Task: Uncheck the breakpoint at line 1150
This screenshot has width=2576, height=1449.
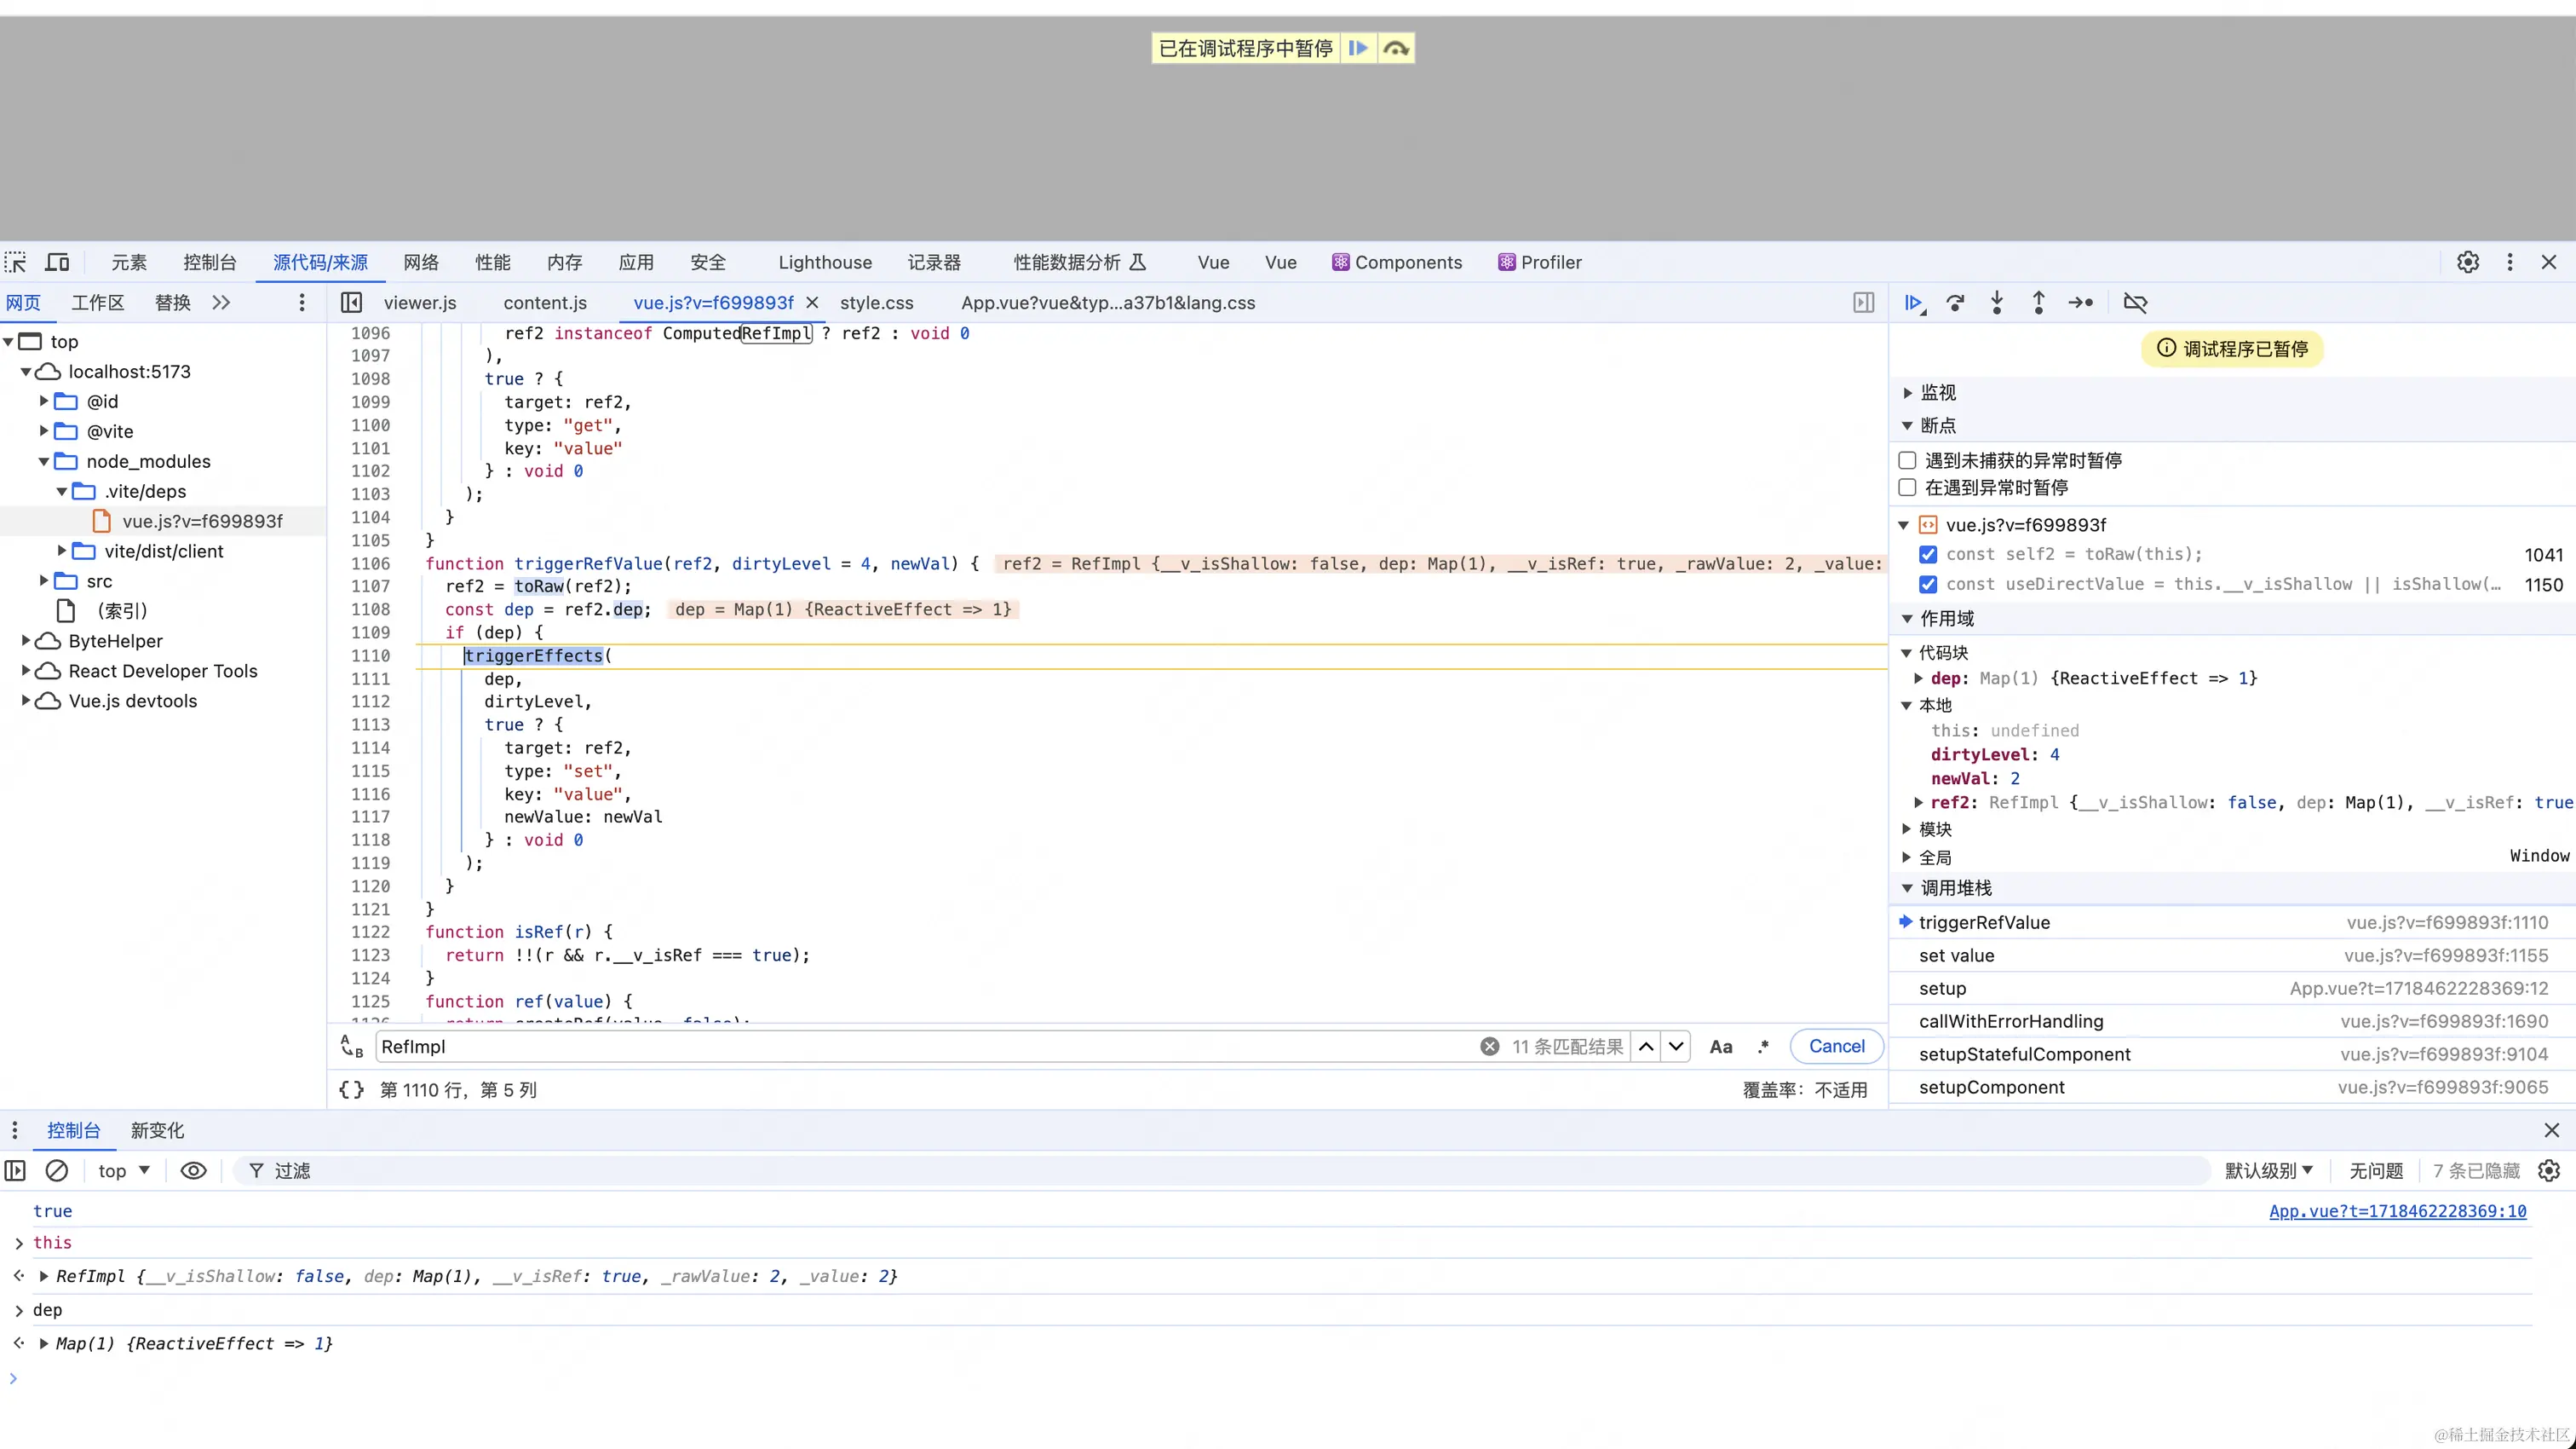Action: pyautogui.click(x=1928, y=585)
